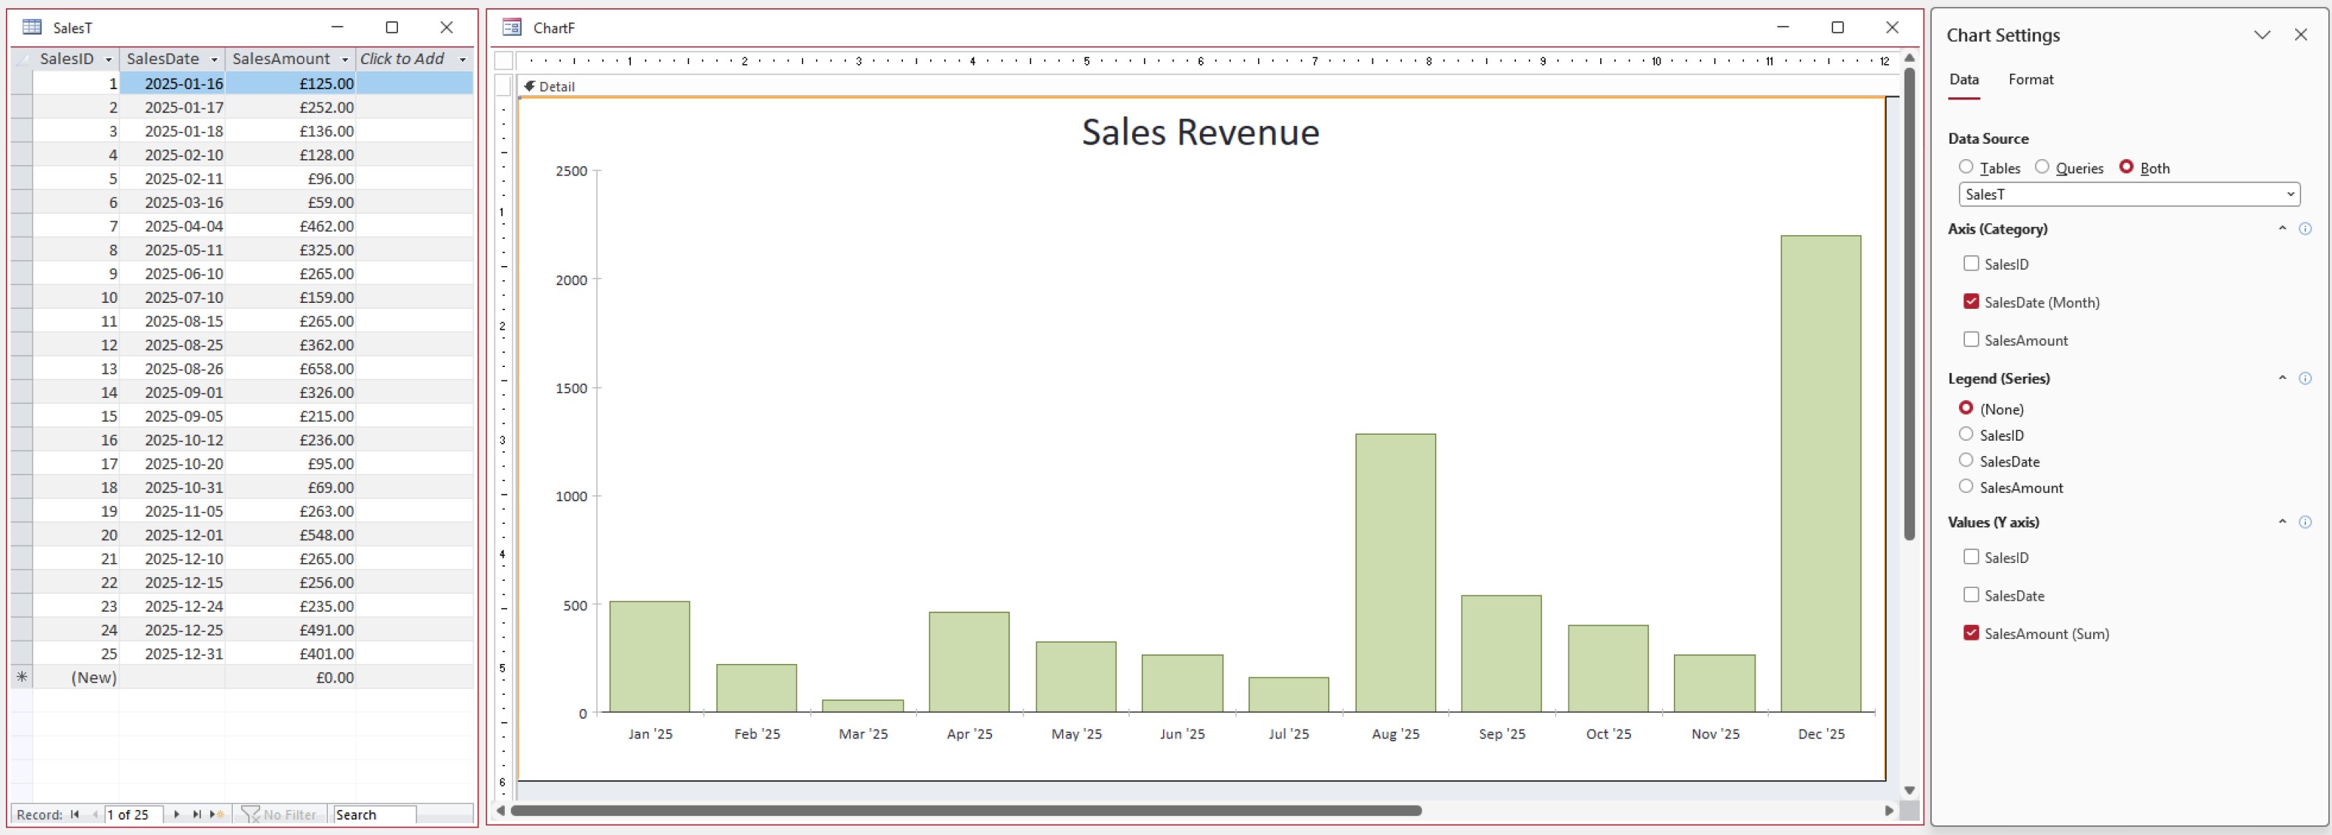
Task: Click the vertical scrollbar in ChartF
Action: click(1908, 304)
